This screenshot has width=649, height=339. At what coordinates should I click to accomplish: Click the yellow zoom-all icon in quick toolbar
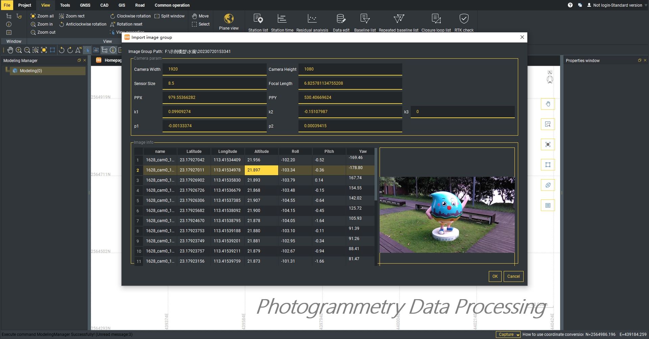[x=44, y=50]
